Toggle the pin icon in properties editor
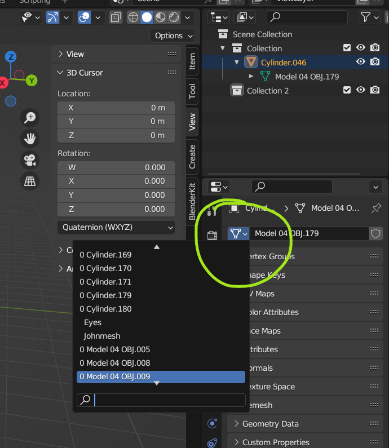This screenshot has height=448, width=389. (x=376, y=208)
